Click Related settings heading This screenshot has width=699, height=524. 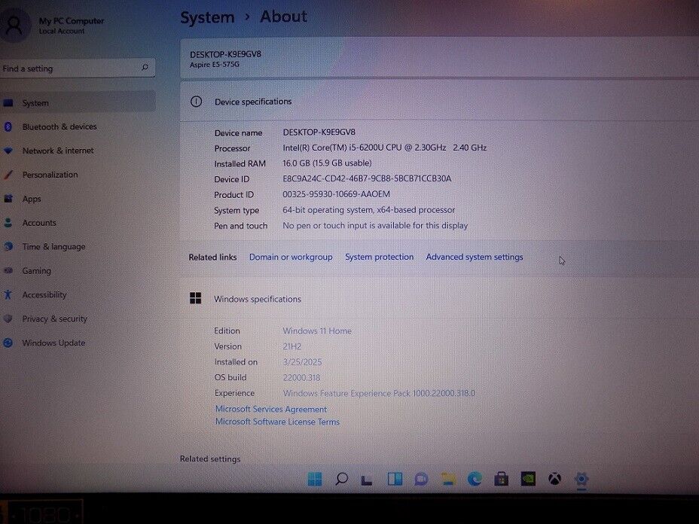pos(210,458)
